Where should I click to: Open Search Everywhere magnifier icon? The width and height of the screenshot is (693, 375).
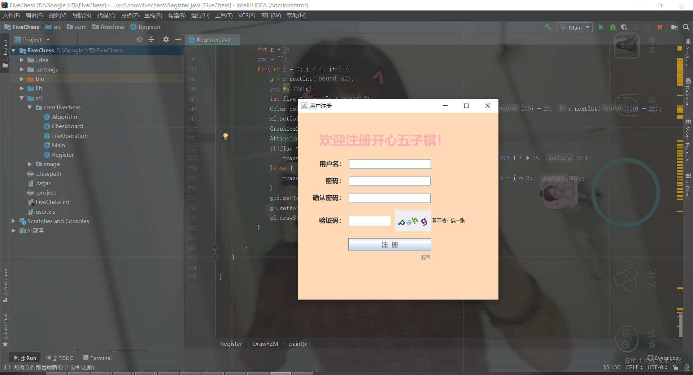click(x=686, y=27)
